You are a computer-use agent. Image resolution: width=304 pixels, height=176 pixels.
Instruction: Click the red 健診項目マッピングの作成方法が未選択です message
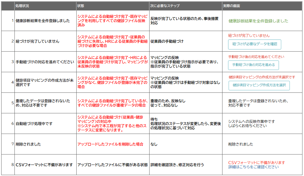click(262, 77)
